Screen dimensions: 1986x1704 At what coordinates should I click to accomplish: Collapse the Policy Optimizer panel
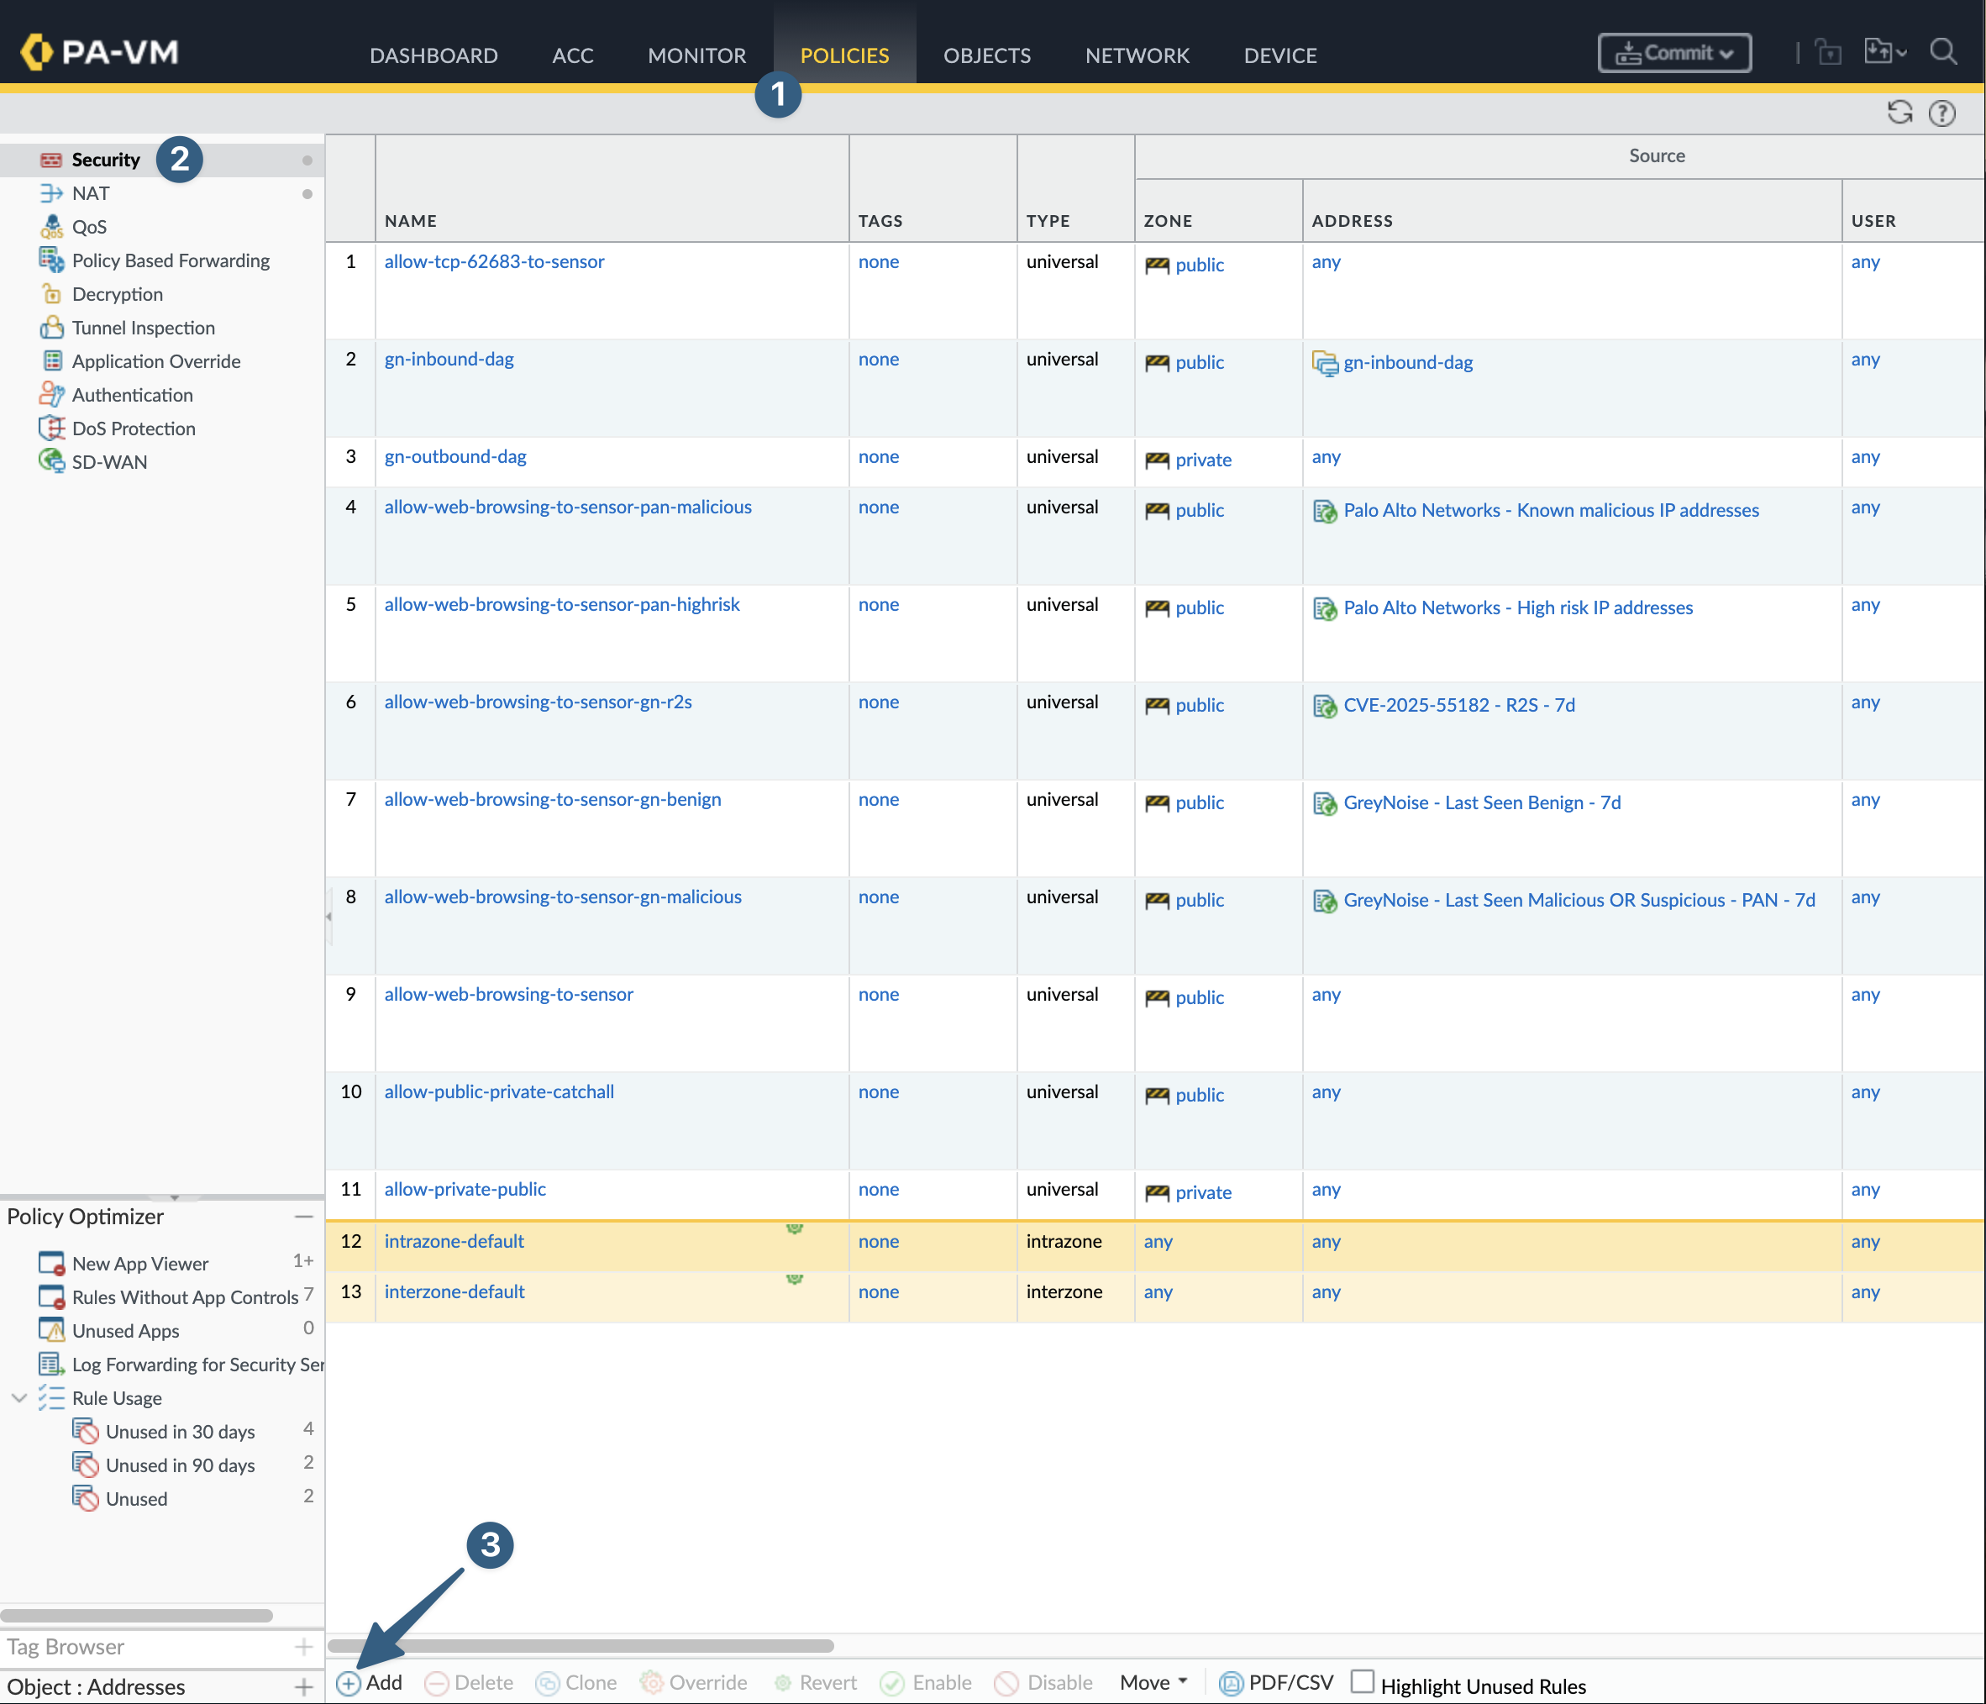pos(304,1216)
